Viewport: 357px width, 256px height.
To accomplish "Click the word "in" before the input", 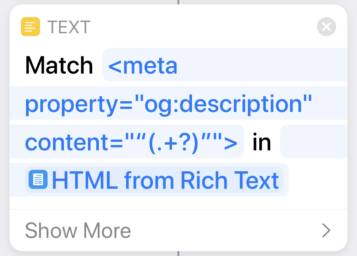I will pyautogui.click(x=262, y=142).
